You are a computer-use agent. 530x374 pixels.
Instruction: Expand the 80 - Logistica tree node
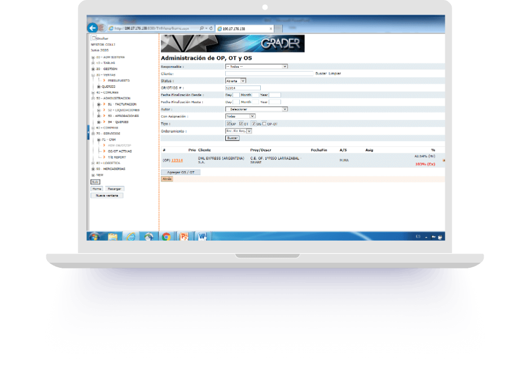pyautogui.click(x=93, y=163)
